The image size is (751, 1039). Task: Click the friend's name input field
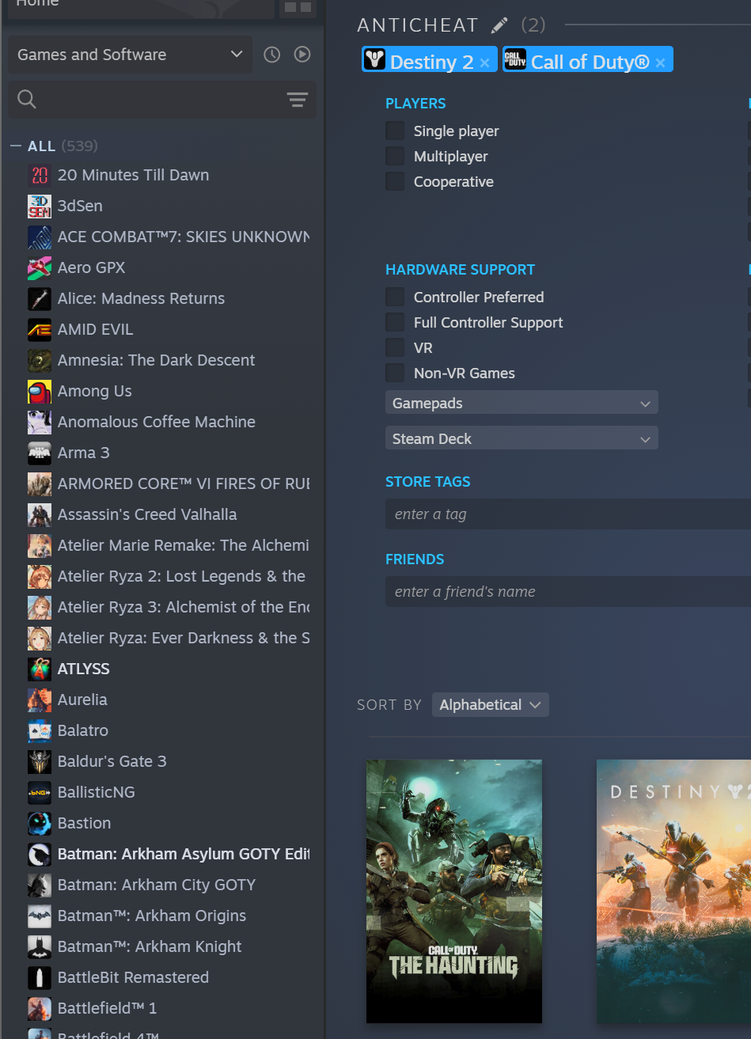pos(568,592)
